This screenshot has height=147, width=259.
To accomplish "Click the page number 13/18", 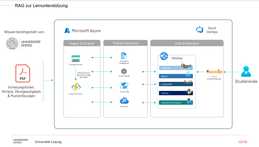I will tap(242, 142).
